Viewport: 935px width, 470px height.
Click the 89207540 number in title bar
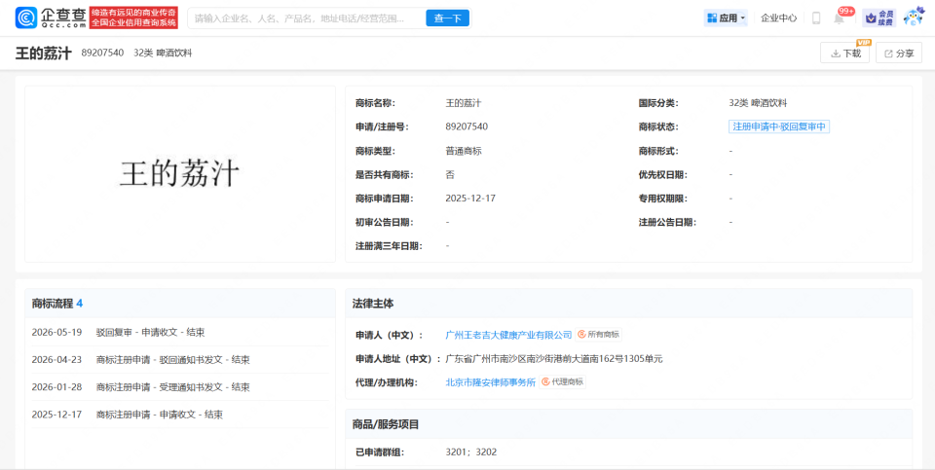click(102, 53)
